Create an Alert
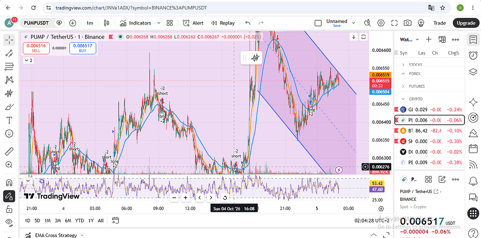The width and height of the screenshot is (481, 238). pos(193,23)
